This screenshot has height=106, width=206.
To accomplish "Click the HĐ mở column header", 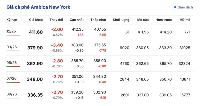I will click(185, 20).
